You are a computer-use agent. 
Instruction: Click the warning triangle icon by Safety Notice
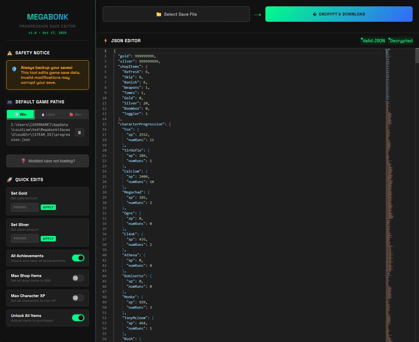pos(10,53)
